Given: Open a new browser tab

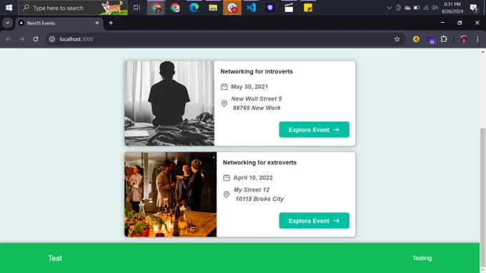Looking at the screenshot, I should [x=111, y=23].
